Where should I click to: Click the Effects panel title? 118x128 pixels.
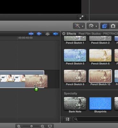pos(71,34)
